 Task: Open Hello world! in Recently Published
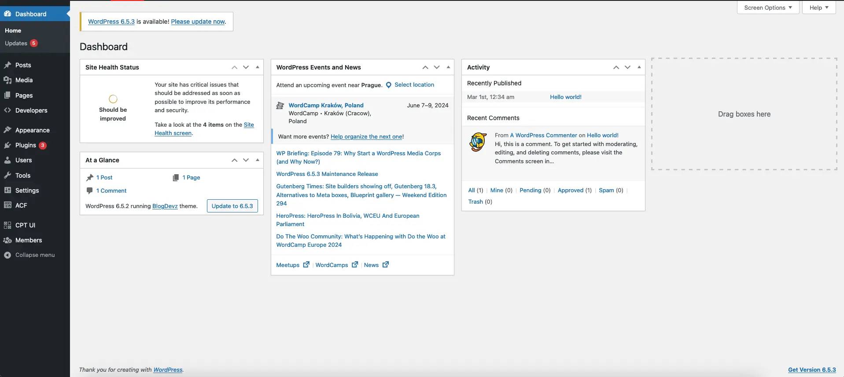pos(566,97)
